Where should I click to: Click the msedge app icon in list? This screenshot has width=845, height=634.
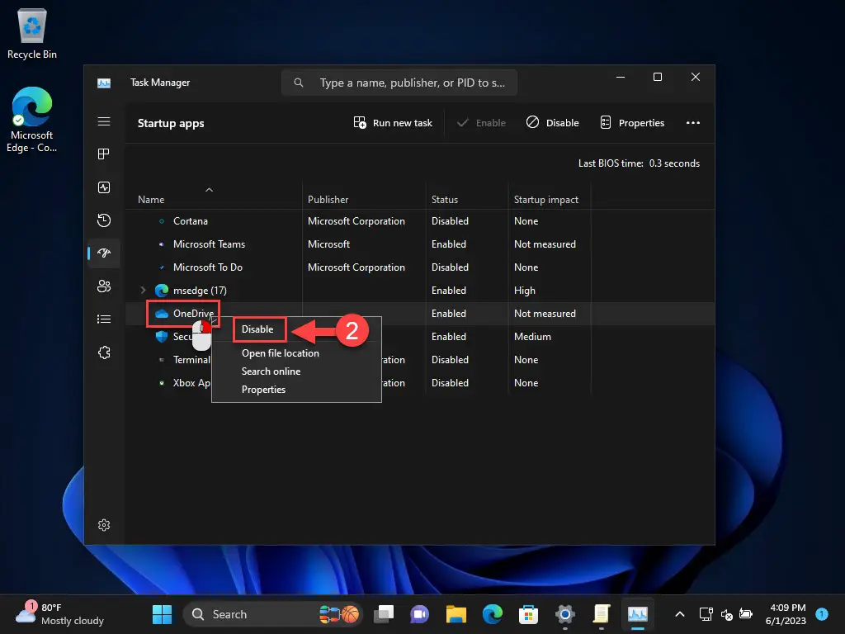click(x=162, y=291)
